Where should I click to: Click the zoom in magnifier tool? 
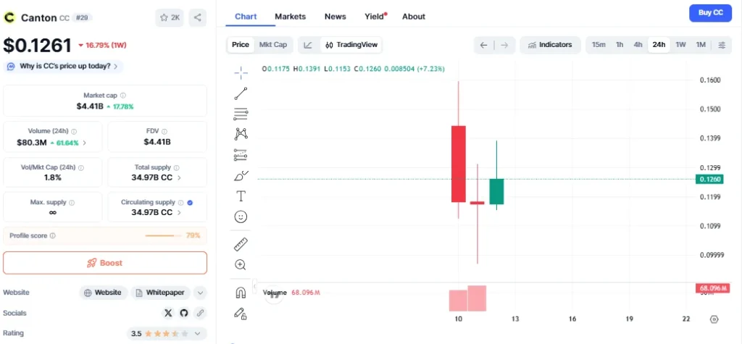[241, 265]
